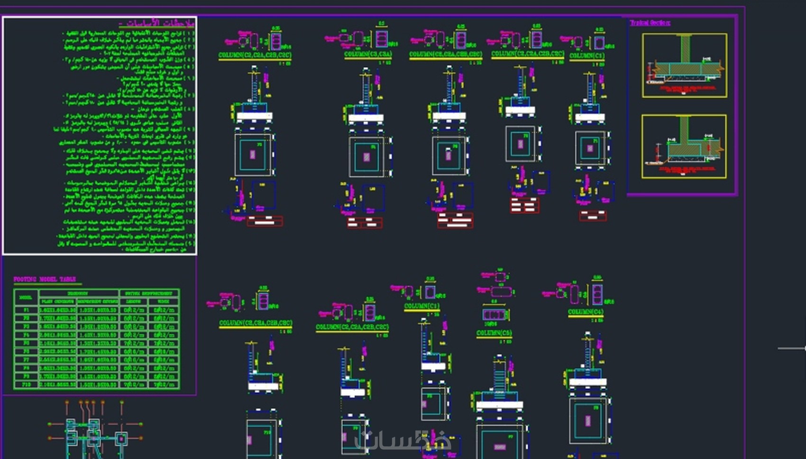Click the F4 model cell in table
806x459 pixels.
coord(26,335)
